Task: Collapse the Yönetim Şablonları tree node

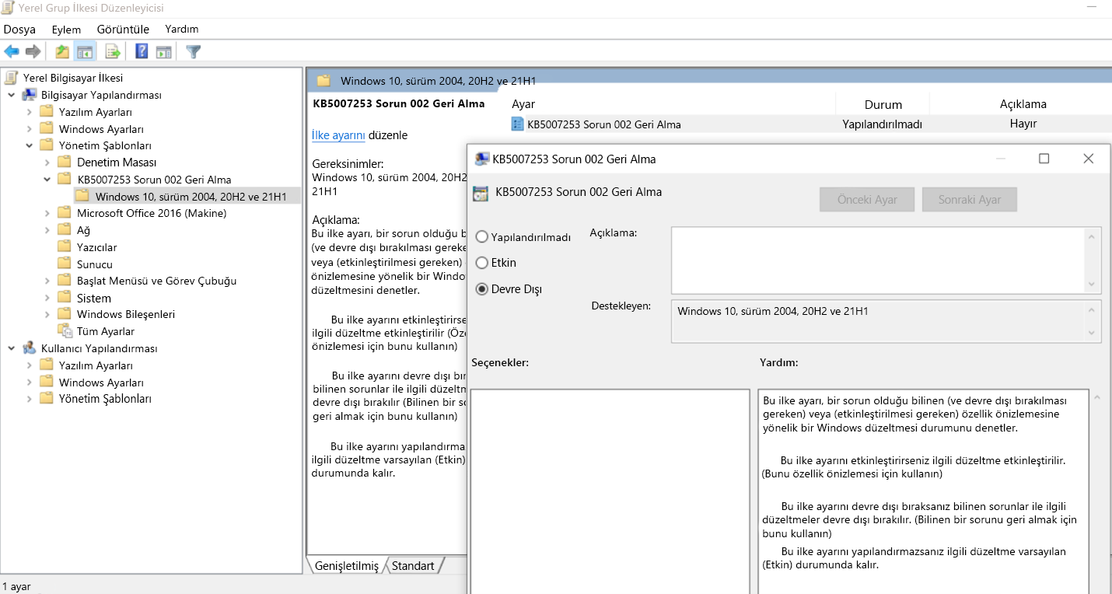Action: (x=30, y=145)
